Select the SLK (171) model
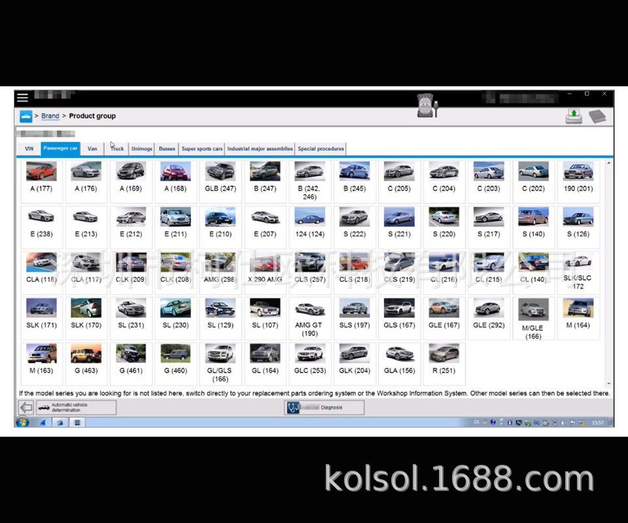628x523 pixels. [41, 318]
